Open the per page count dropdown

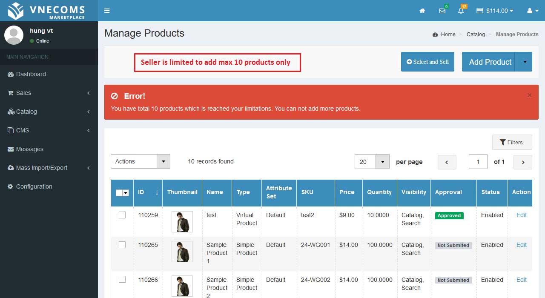coord(372,162)
